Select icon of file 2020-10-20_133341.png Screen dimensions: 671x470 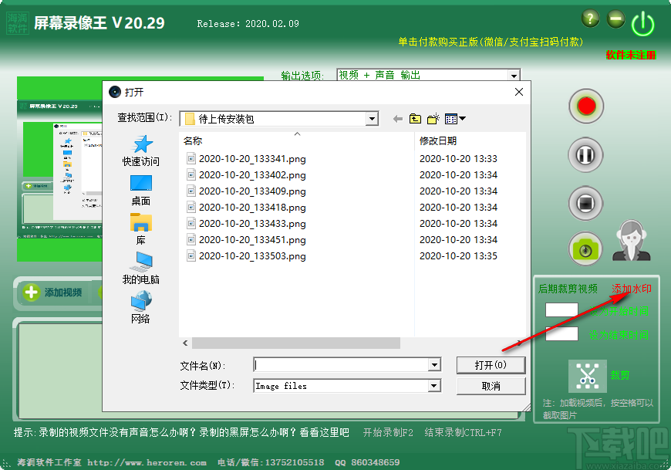point(191,159)
